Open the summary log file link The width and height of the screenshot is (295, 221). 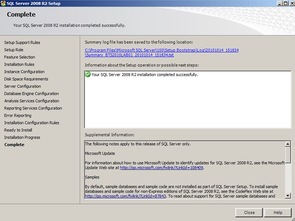point(161,50)
